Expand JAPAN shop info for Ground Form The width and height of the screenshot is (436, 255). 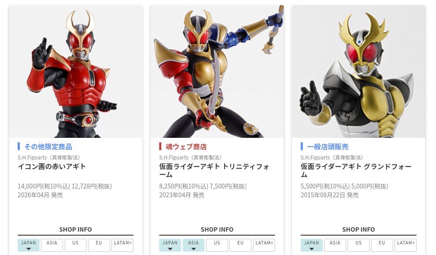pos(311,245)
